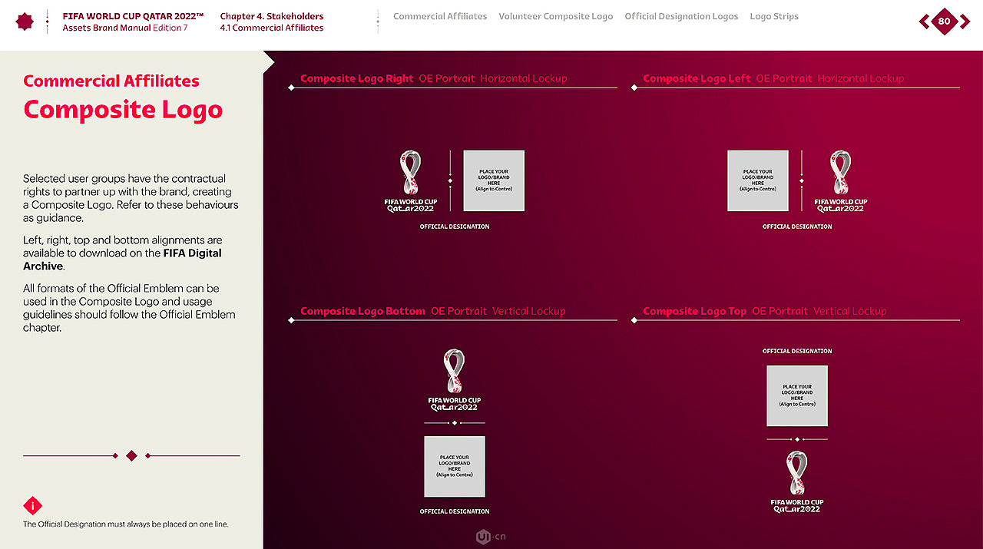Select the World Cup emblem in Composite Logo Bottom
This screenshot has width=983, height=549.
(455, 380)
